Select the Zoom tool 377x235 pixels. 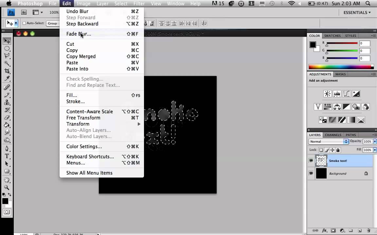[7, 187]
